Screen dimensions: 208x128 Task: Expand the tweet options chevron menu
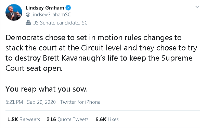(197, 7)
